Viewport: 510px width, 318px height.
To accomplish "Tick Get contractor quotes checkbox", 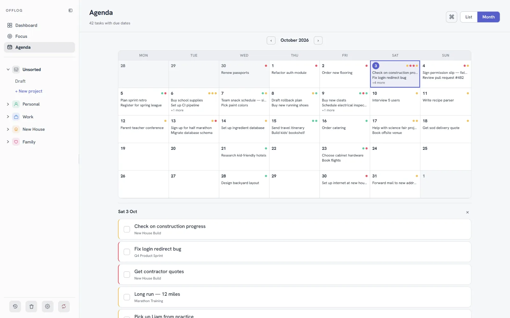I will coord(127,274).
